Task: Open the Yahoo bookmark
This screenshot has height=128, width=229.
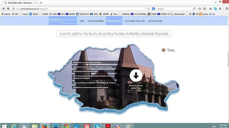Action: point(24,14)
